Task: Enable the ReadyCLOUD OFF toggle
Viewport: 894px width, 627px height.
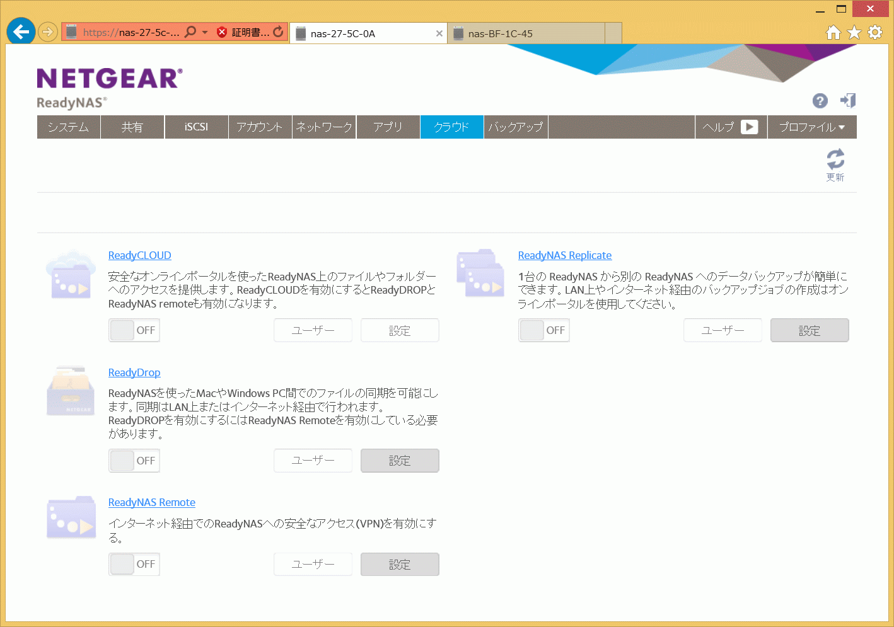Action: point(134,330)
